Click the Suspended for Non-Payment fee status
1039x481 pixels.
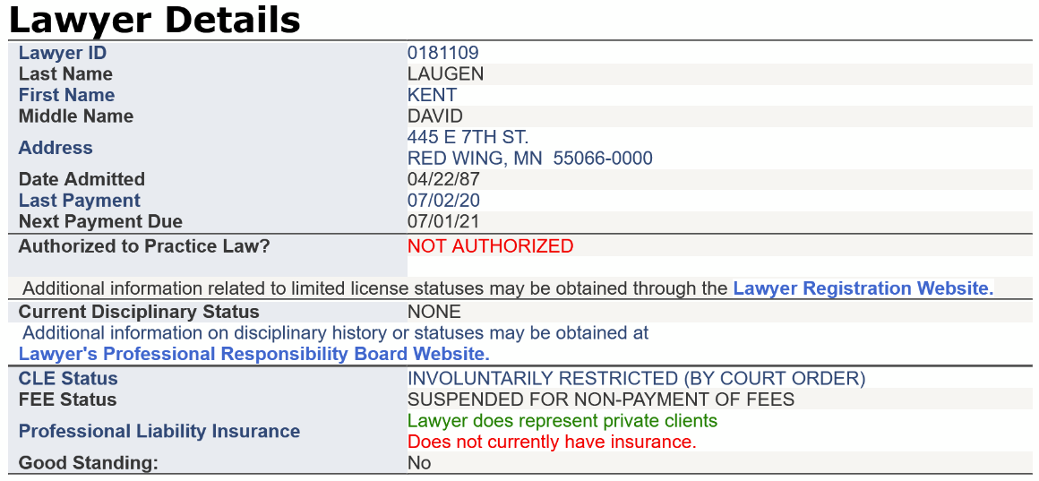[600, 399]
